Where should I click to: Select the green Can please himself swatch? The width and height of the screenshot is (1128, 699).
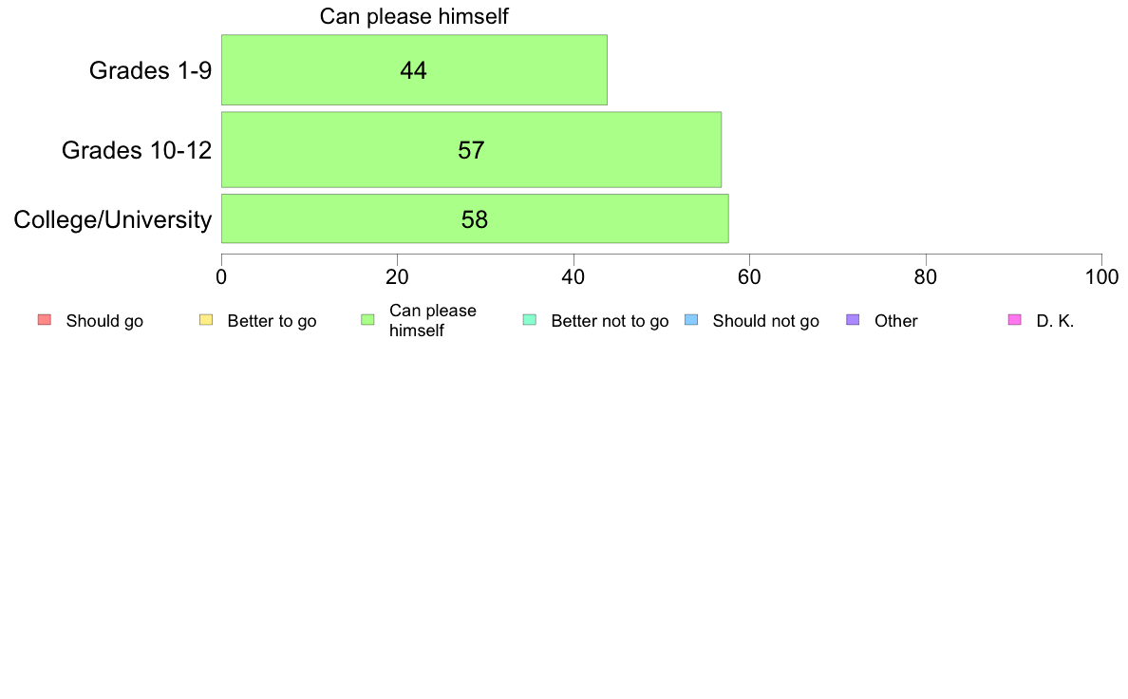click(367, 320)
